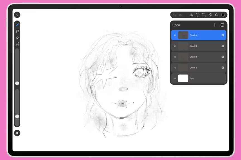Select the Eraser tool
This screenshot has height=160, width=241.
coord(17,38)
